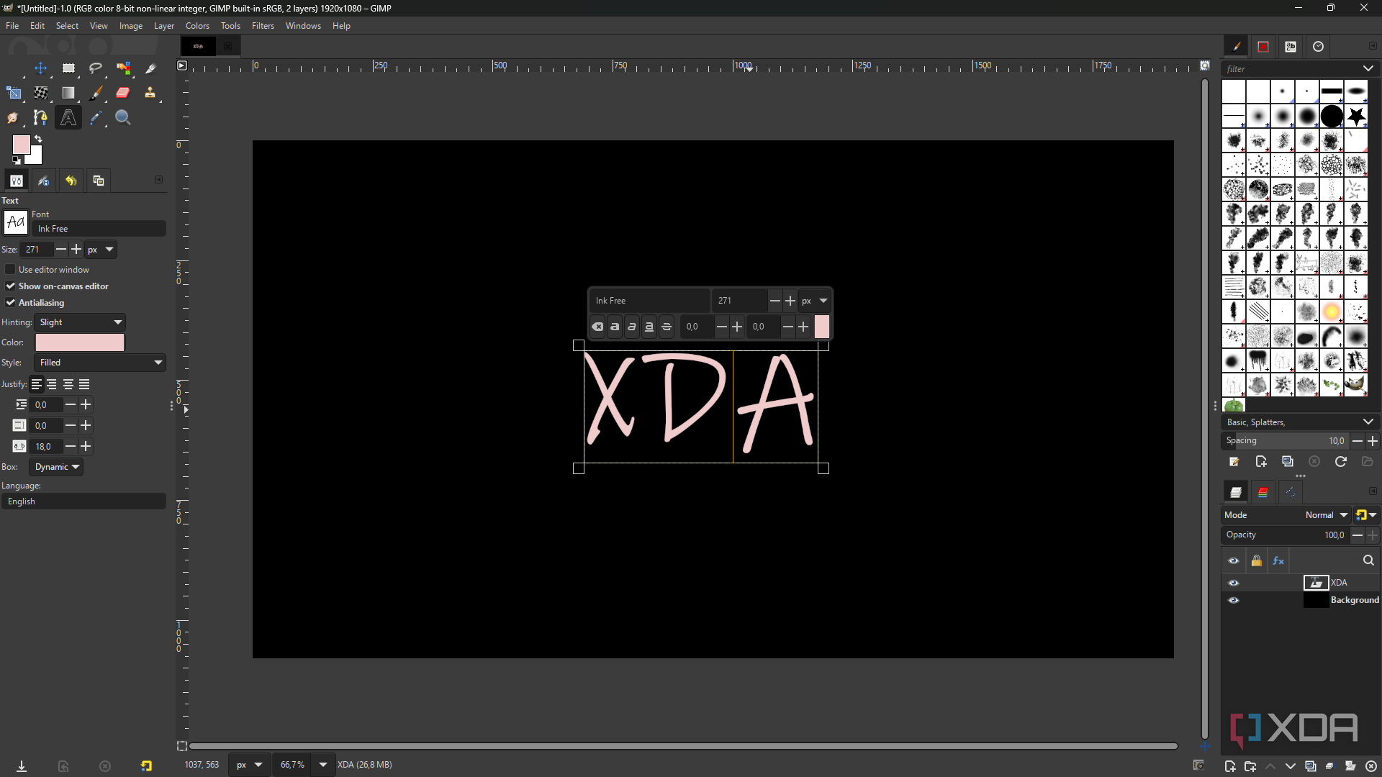1382x777 pixels.
Task: Click the Ink Free font field
Action: pos(99,229)
